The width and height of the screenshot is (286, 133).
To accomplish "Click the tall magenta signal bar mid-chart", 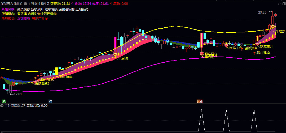I will pos(115,45).
